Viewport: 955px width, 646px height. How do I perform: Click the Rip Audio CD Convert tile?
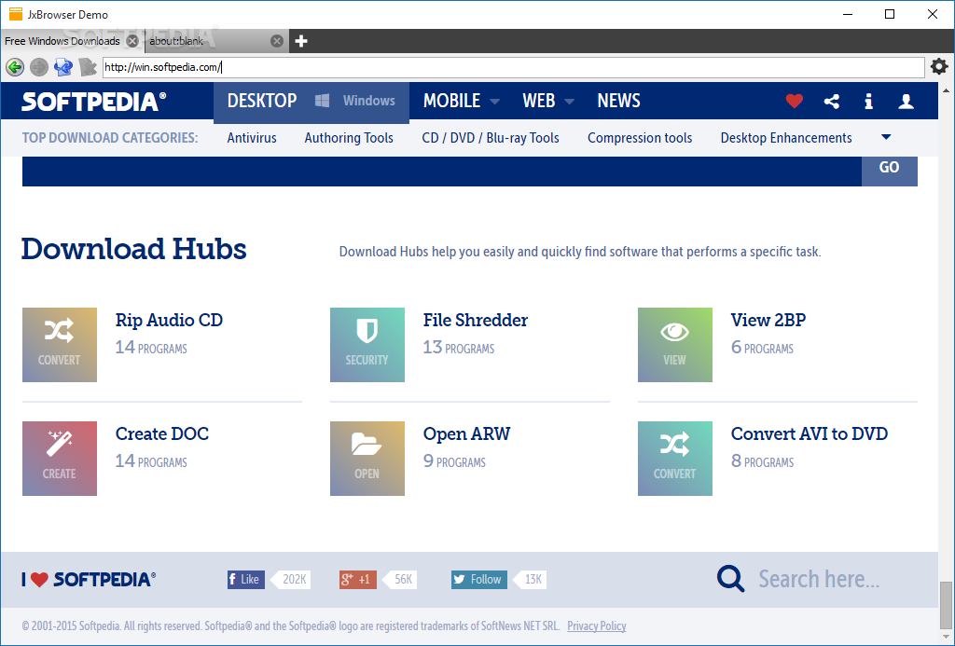coord(60,345)
